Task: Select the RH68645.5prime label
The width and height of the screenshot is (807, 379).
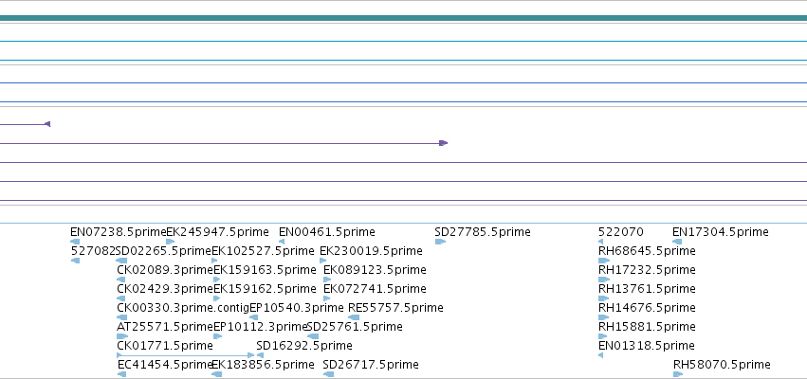Action: 647,251
